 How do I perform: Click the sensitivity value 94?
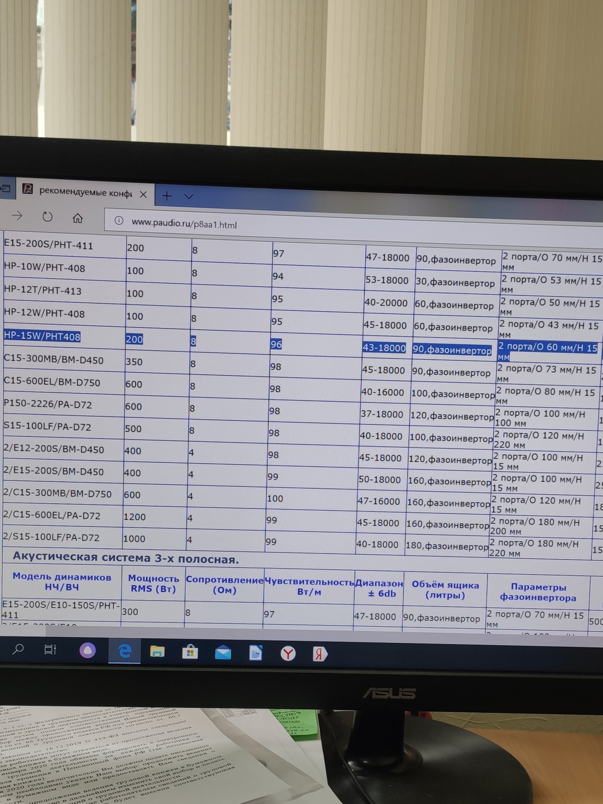pos(278,276)
